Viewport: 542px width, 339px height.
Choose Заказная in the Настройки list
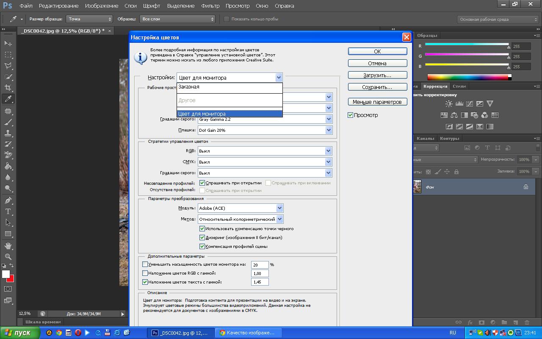[x=189, y=87]
